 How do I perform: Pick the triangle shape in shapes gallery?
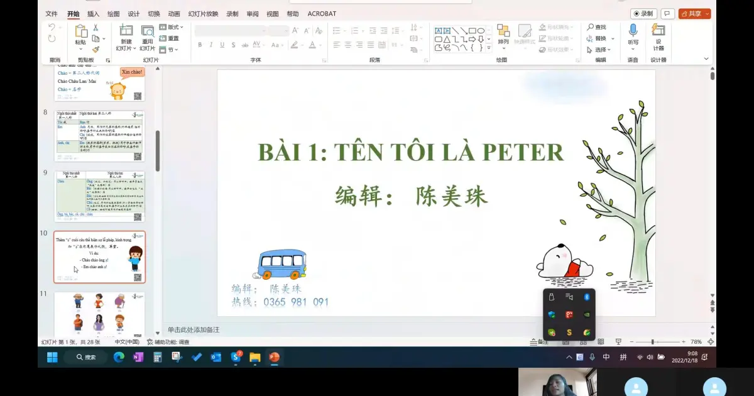pyautogui.click(x=447, y=39)
